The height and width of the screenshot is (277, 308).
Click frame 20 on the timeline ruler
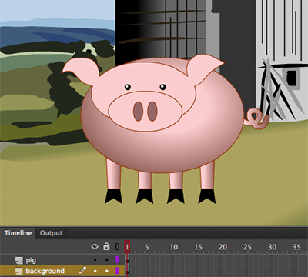click(x=223, y=247)
